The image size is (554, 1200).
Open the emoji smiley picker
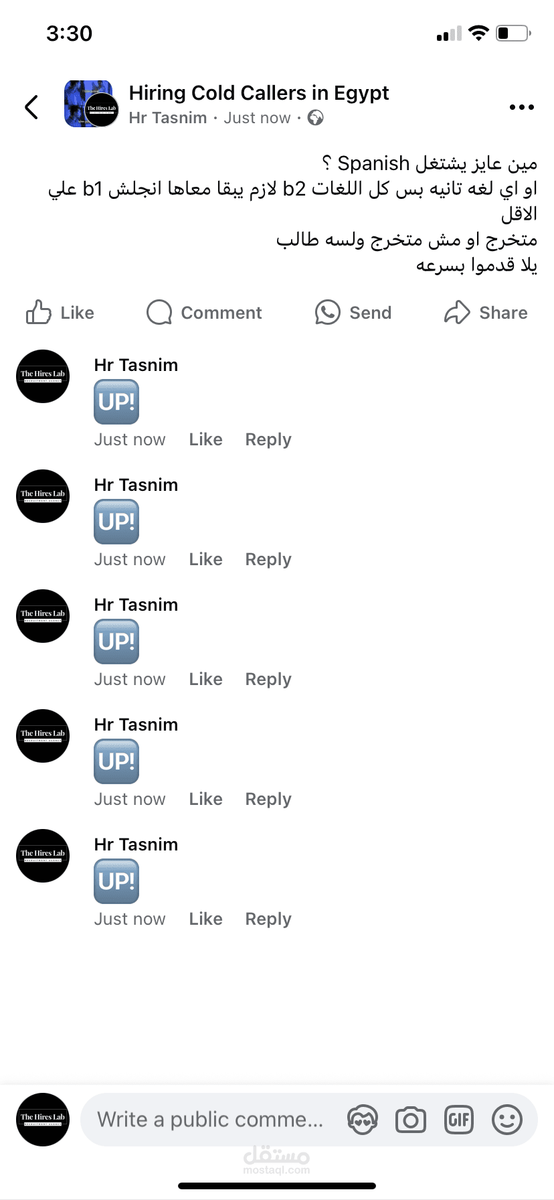(x=507, y=1120)
